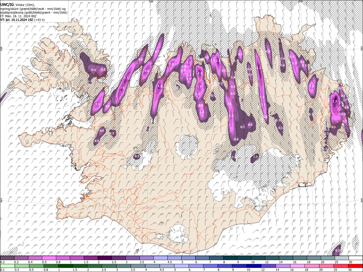
Task: Pick the dark mauve 0.2 swatch in upper scale
Action: [x=7, y=258]
